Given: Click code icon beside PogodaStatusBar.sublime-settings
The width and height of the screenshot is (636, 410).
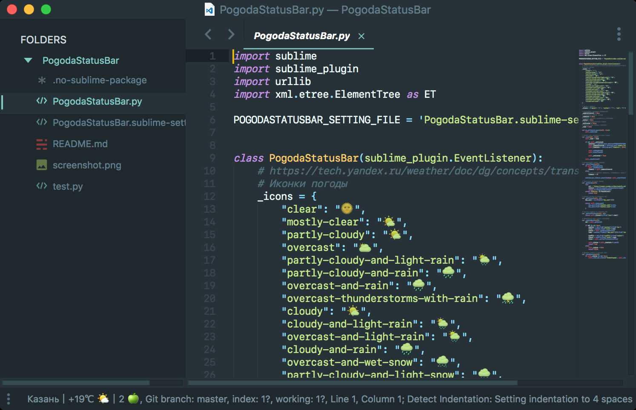Looking at the screenshot, I should pos(42,122).
